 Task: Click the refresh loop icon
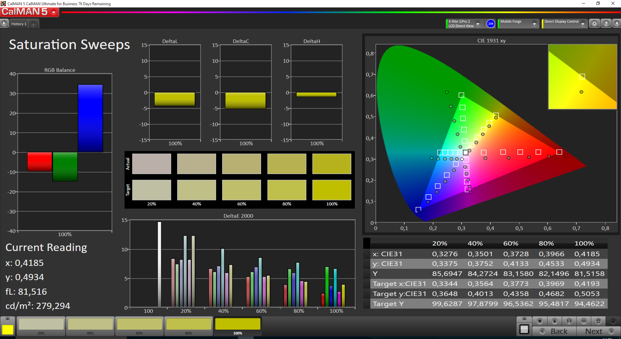pos(598,321)
